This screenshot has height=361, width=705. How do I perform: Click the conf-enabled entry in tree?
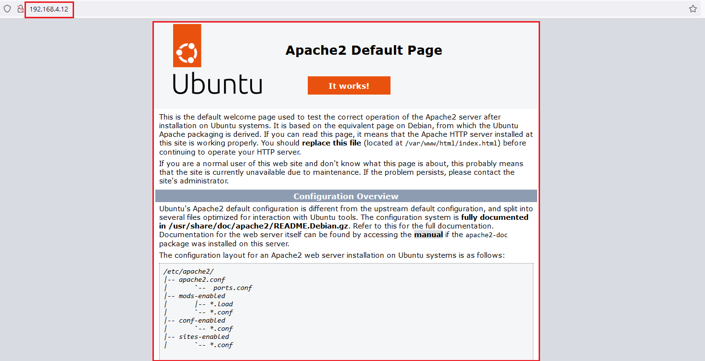(202, 320)
